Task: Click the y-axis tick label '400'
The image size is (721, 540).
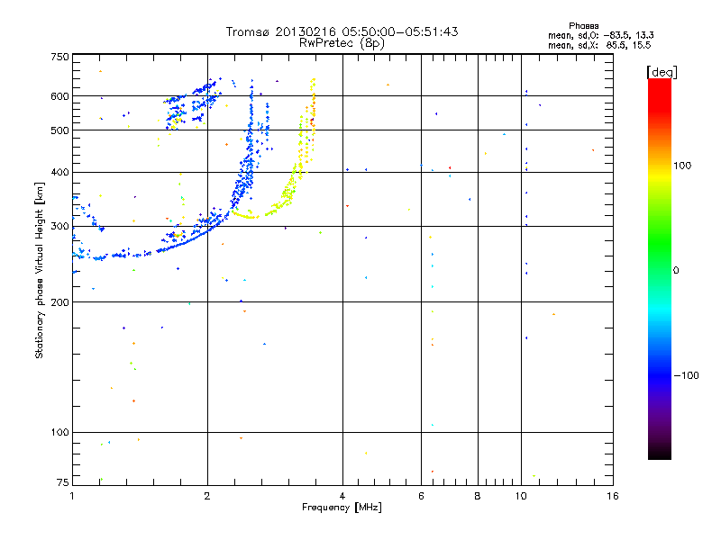Action: (x=59, y=172)
